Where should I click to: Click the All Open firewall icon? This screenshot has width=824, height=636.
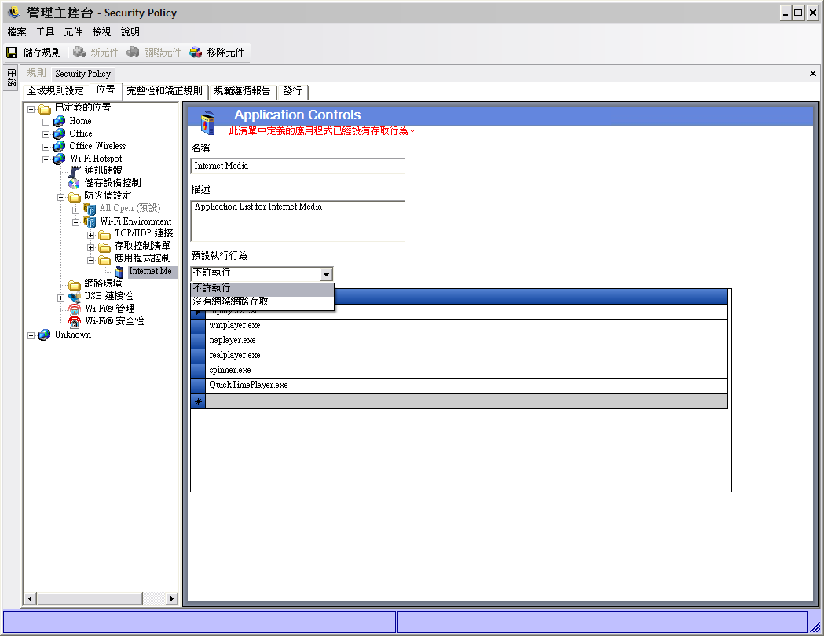[90, 209]
